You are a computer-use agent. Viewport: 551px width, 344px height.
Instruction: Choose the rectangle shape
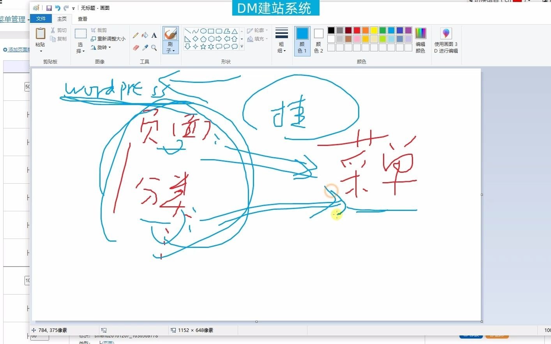pyautogui.click(x=211, y=31)
